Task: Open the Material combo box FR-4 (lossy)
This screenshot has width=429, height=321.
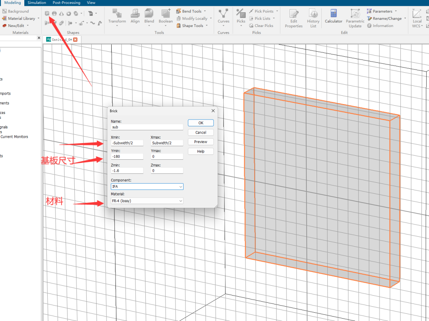Action: pyautogui.click(x=147, y=201)
